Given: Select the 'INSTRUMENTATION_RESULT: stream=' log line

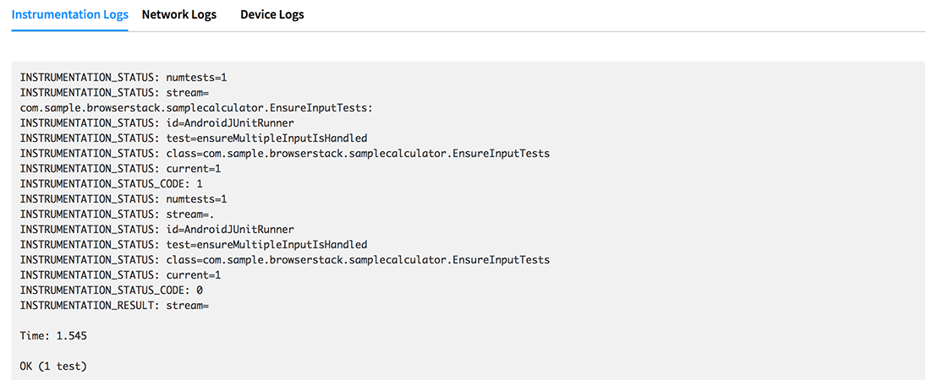Looking at the screenshot, I should point(115,305).
